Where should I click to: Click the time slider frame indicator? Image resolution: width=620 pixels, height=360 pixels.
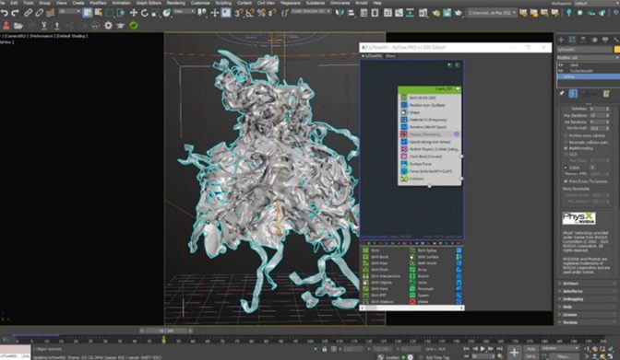pyautogui.click(x=166, y=331)
